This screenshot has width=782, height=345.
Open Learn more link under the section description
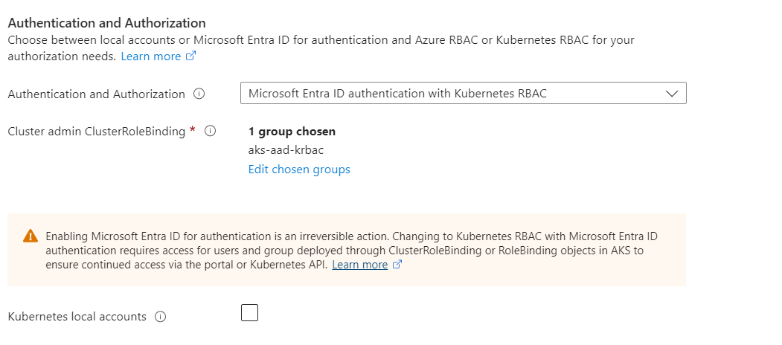[x=151, y=57]
